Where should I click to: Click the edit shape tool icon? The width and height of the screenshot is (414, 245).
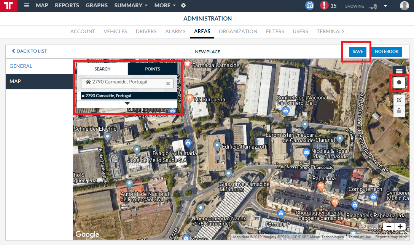pos(399,100)
